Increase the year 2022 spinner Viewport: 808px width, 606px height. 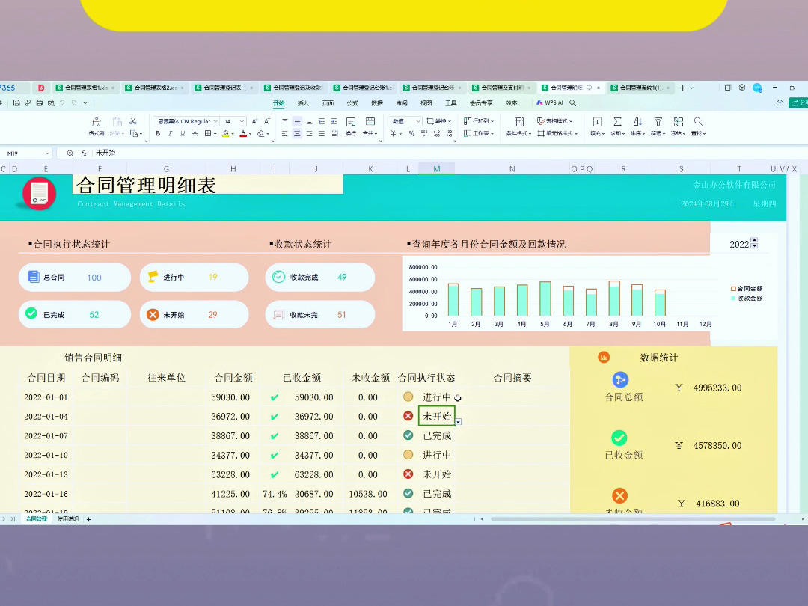pyautogui.click(x=754, y=240)
